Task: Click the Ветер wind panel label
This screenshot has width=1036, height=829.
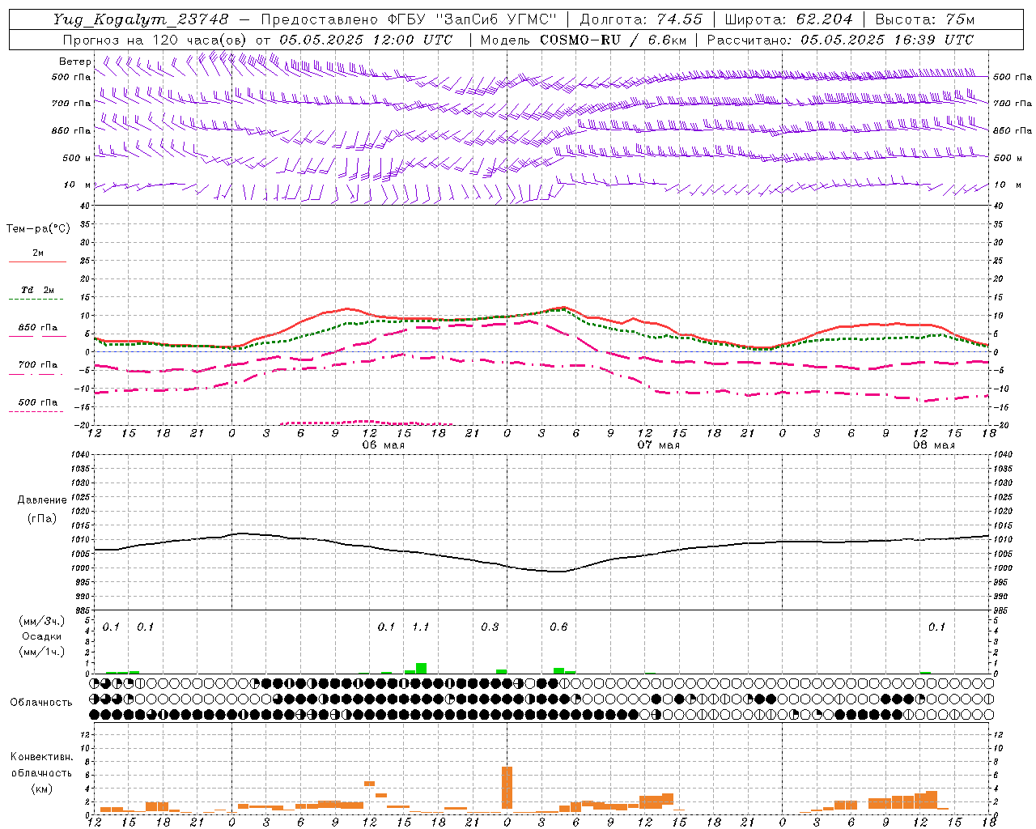Action: point(74,62)
